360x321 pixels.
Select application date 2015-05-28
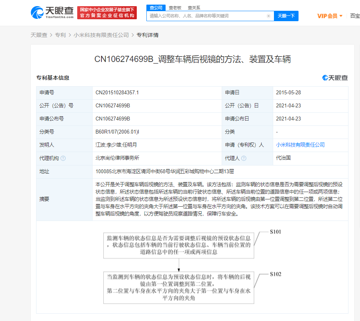tap(289, 93)
